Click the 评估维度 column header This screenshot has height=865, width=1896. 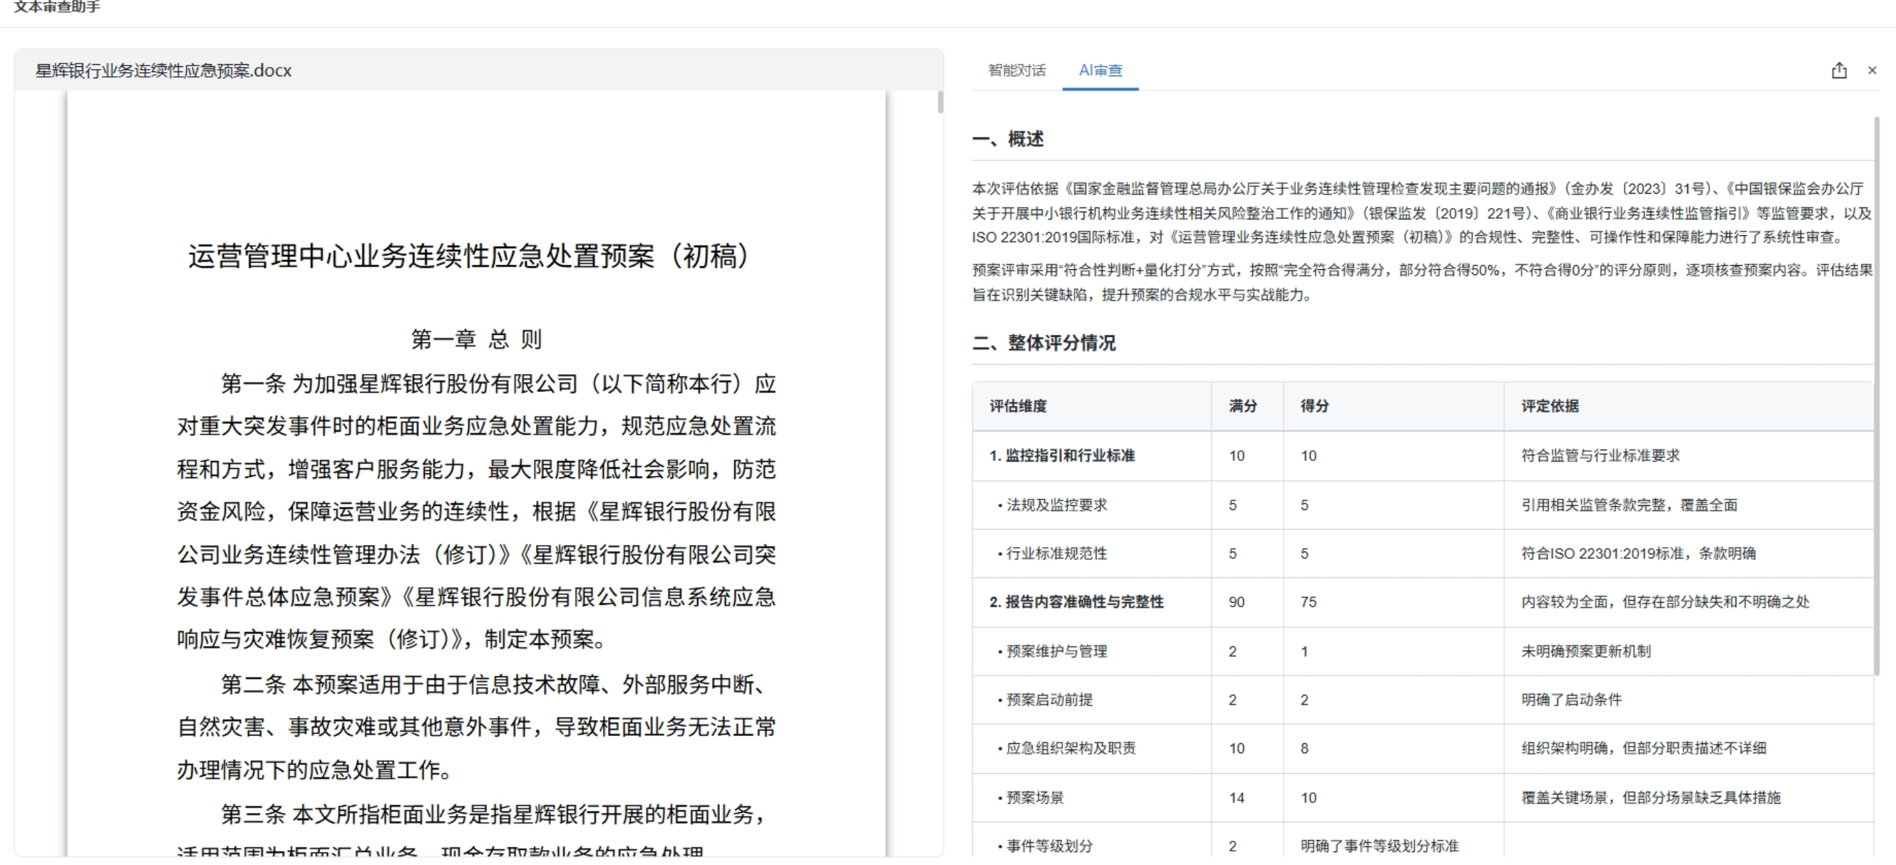(x=1018, y=406)
